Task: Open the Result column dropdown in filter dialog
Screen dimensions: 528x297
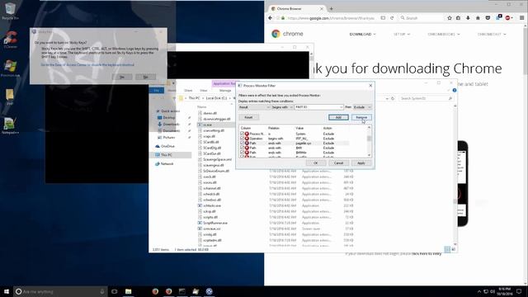Action: pos(254,107)
